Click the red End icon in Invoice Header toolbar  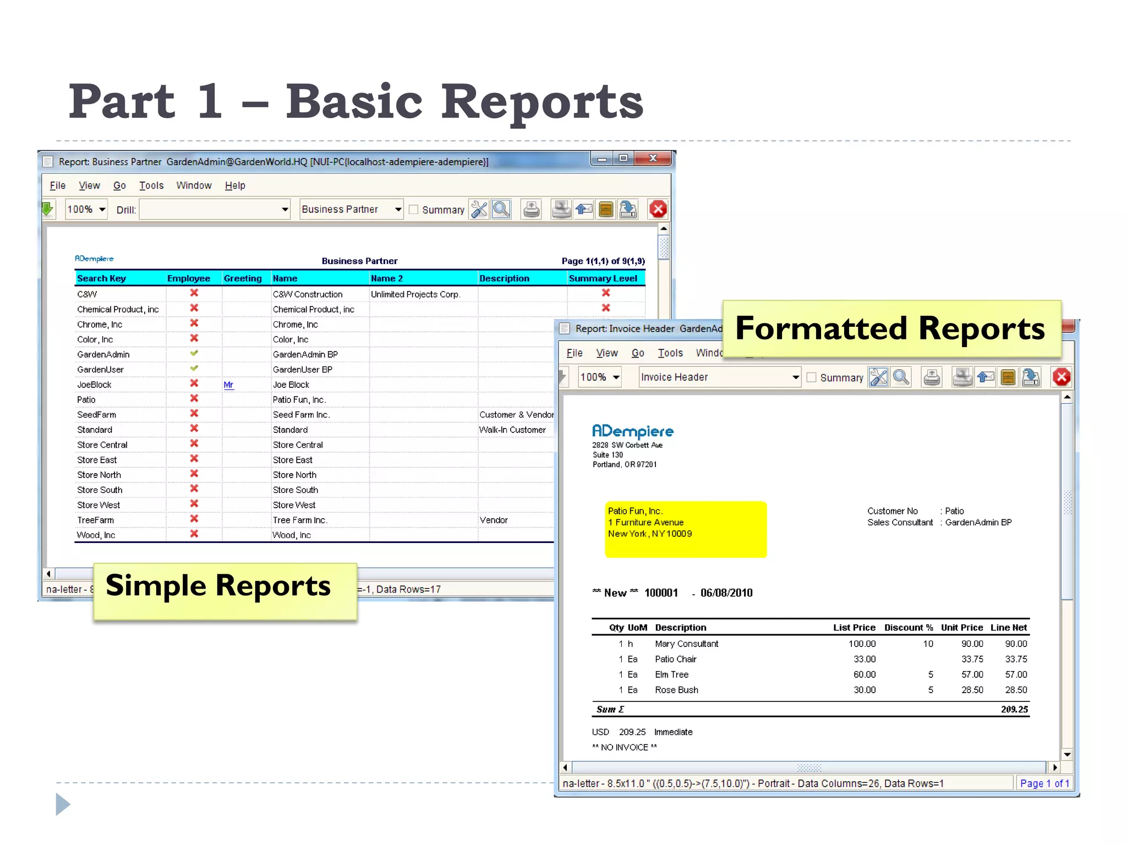tap(1062, 377)
